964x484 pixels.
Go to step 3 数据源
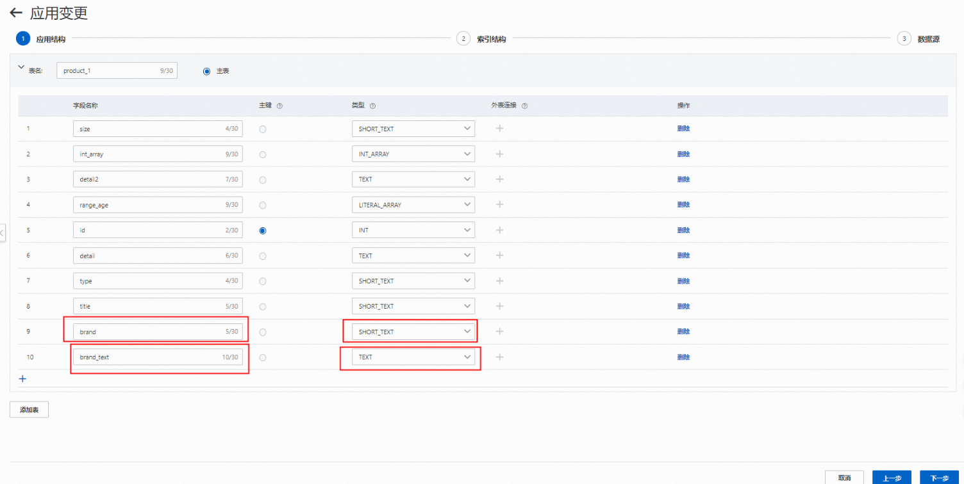point(918,39)
